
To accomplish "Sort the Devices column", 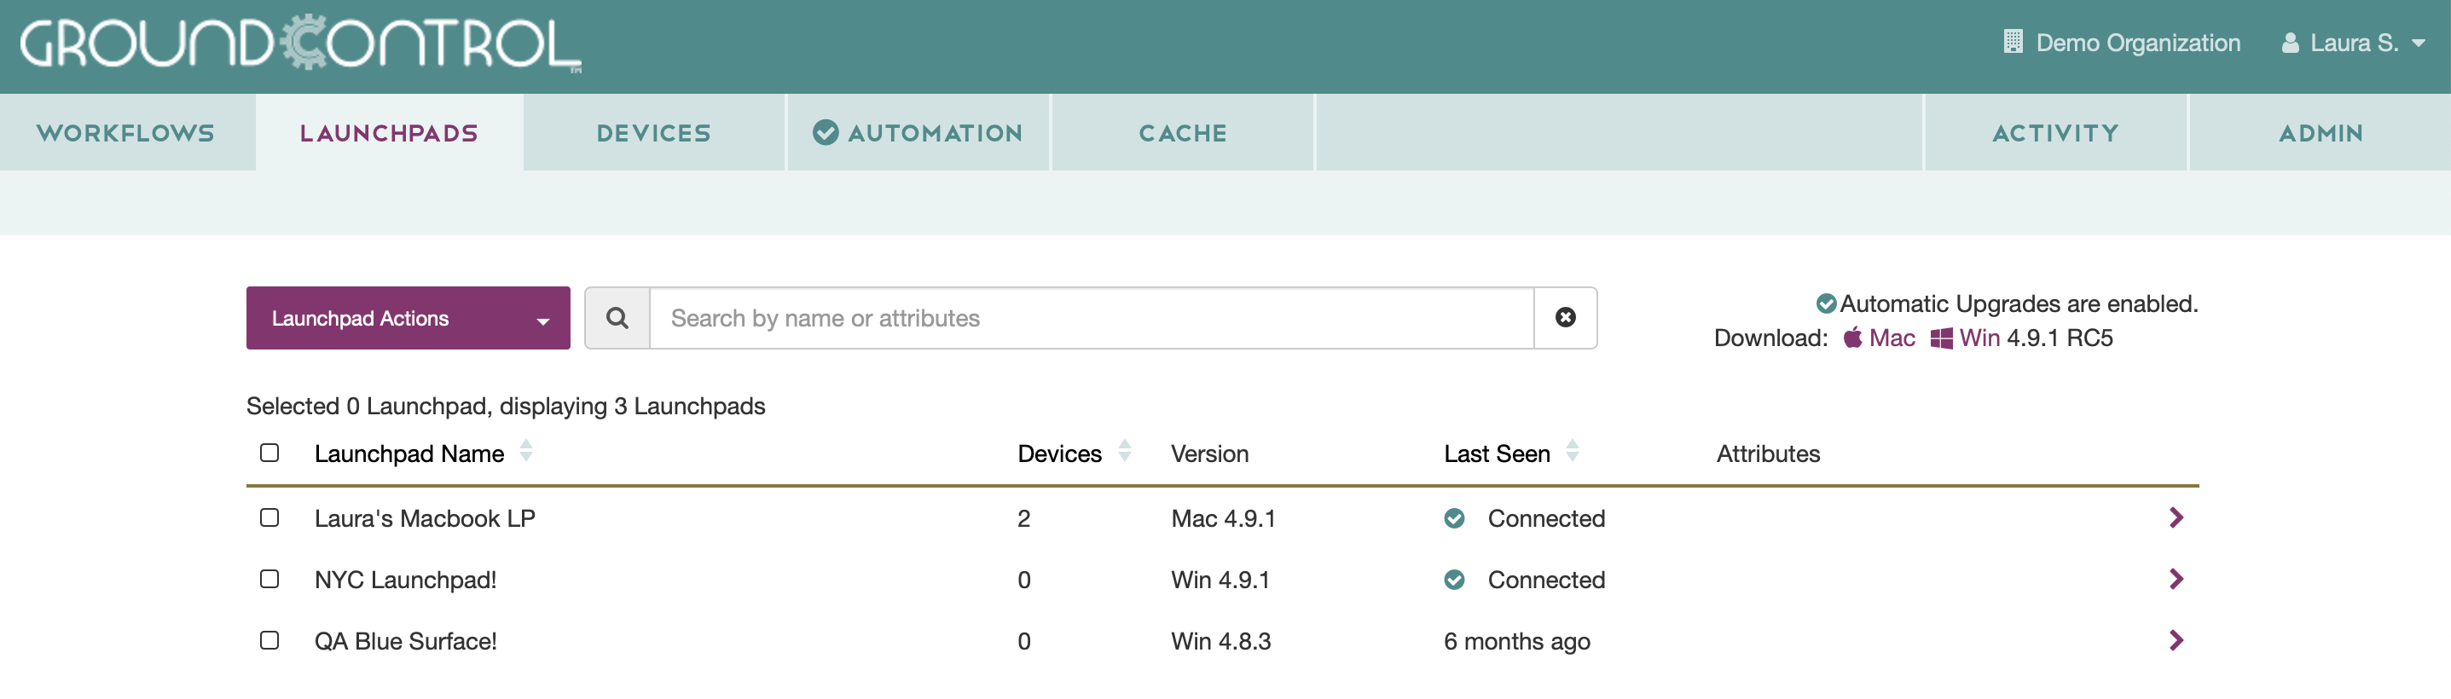I will point(1124,452).
